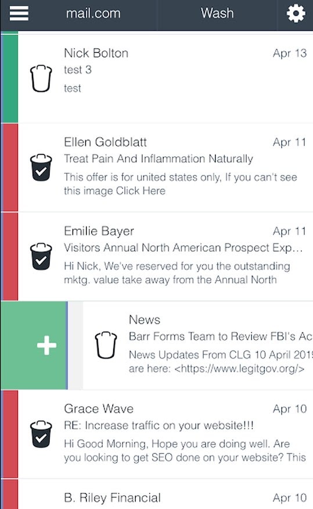Click green color bar beside Nick Bolton
Screen dimensions: 313x509
pos(10,78)
